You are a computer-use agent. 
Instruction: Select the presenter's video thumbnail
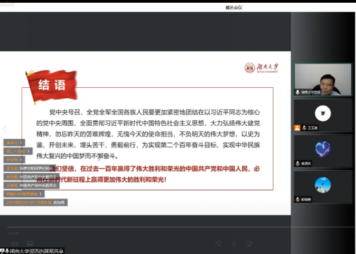pos(323,80)
